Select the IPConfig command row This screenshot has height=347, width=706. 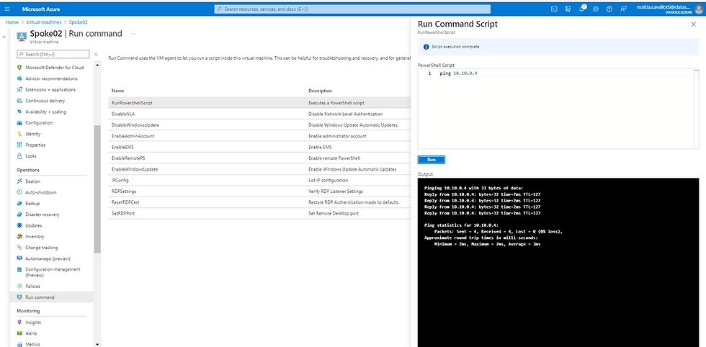coord(259,180)
